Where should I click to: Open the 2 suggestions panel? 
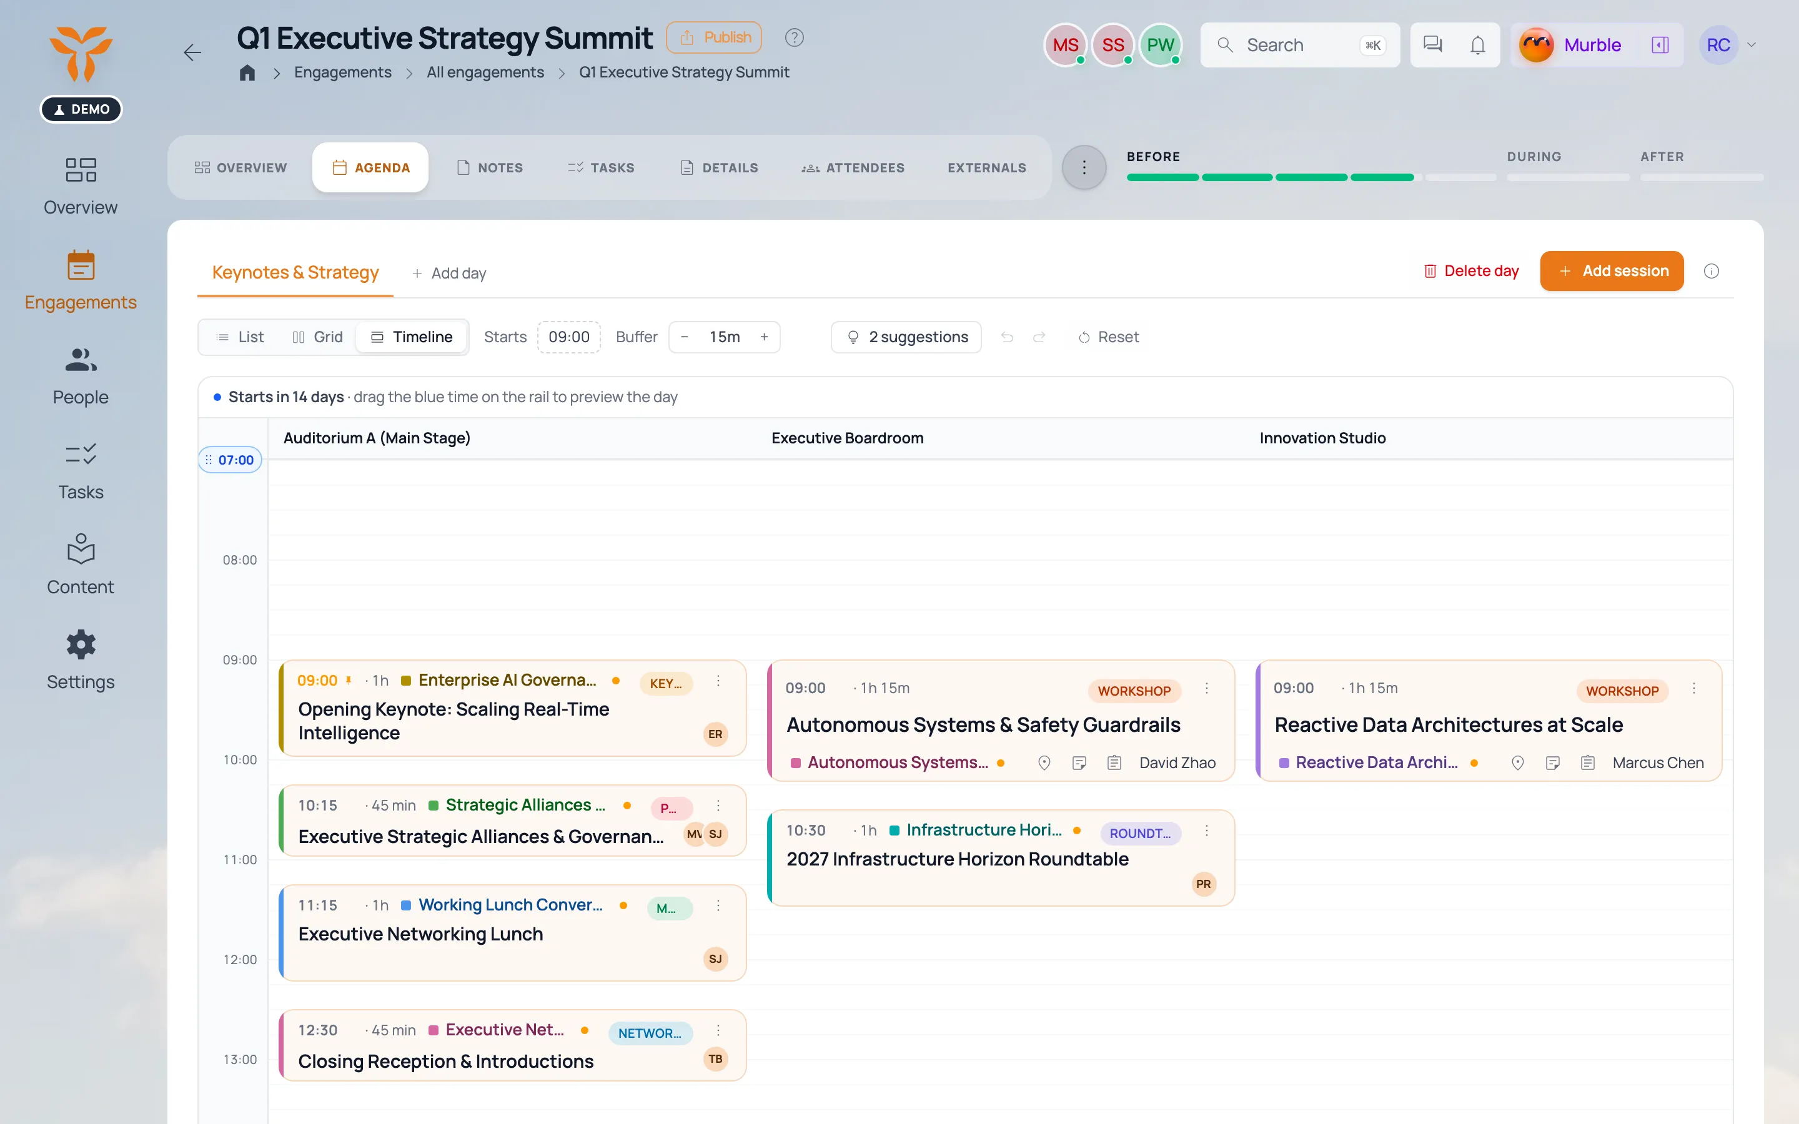[906, 337]
